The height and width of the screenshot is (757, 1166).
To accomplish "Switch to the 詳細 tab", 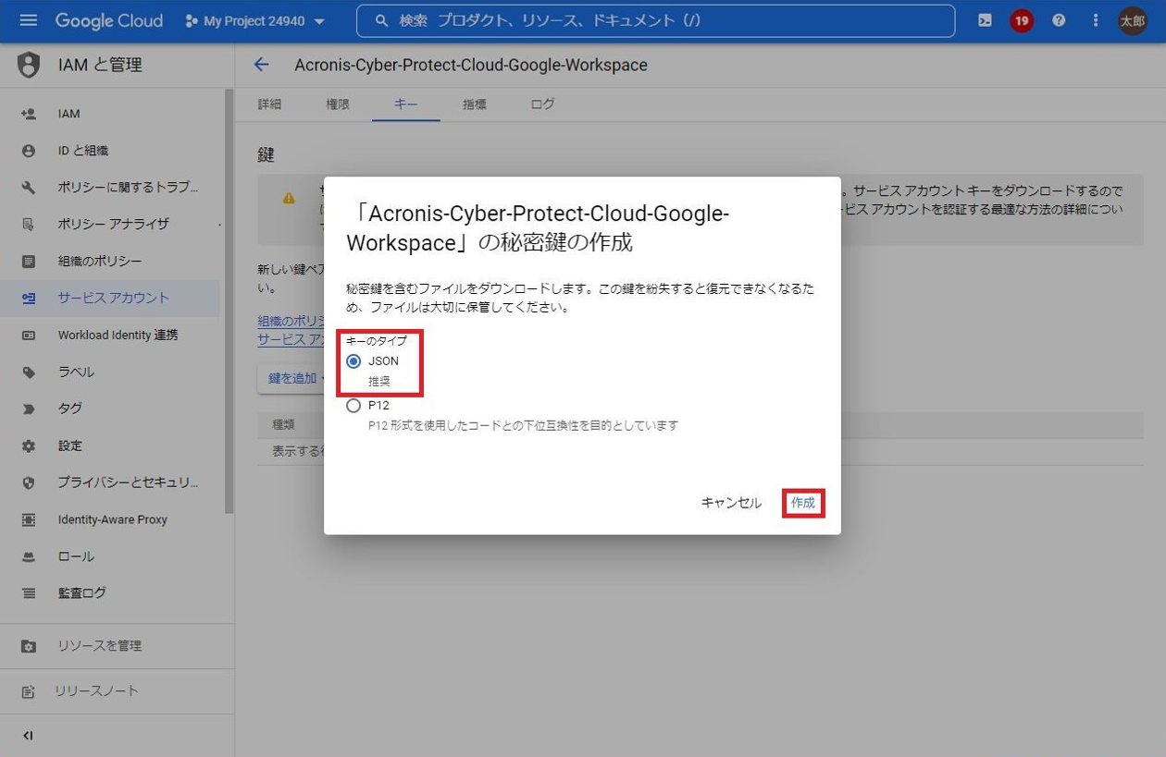I will [269, 104].
